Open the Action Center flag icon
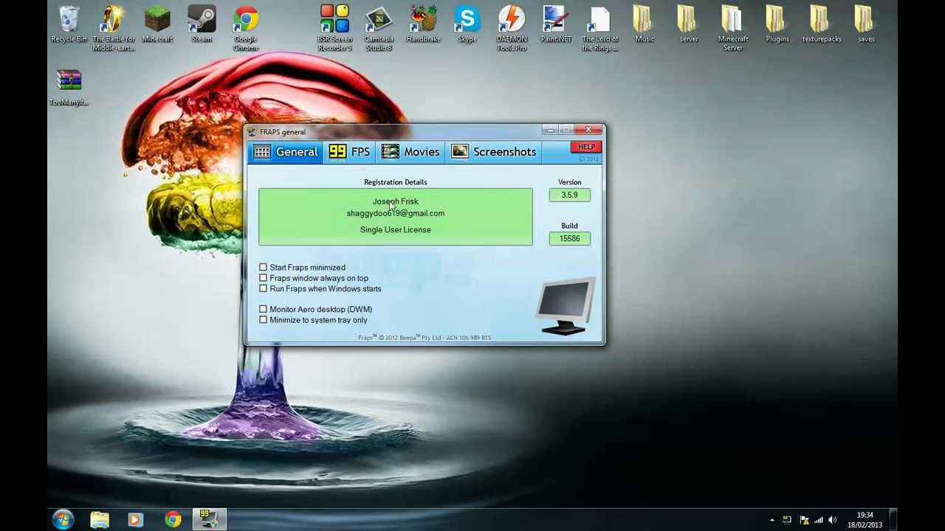This screenshot has width=945, height=531. [803, 520]
